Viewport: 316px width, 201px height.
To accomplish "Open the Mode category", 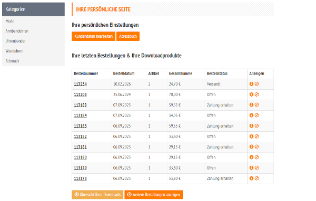I will pyautogui.click(x=10, y=21).
